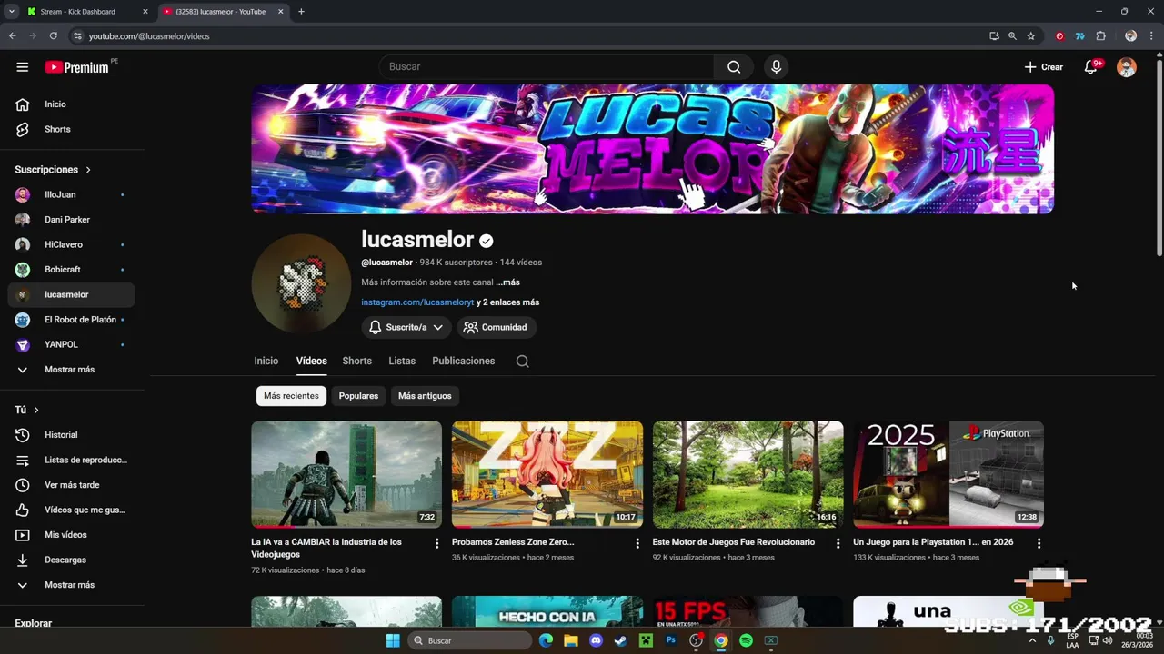Click the search magnifier button
1164x654 pixels.
734,66
